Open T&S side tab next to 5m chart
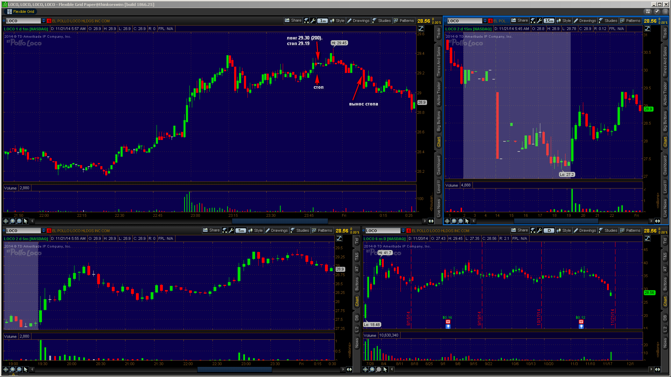Image resolution: width=671 pixels, height=377 pixels. pyautogui.click(x=357, y=257)
